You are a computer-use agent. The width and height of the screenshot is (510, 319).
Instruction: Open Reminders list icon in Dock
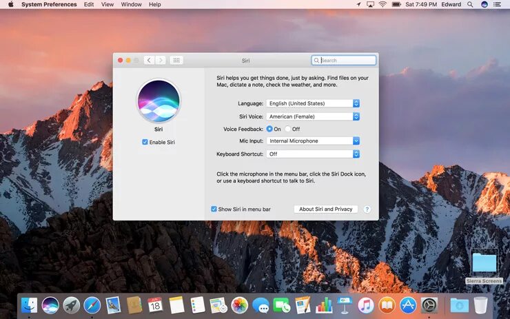pos(197,305)
